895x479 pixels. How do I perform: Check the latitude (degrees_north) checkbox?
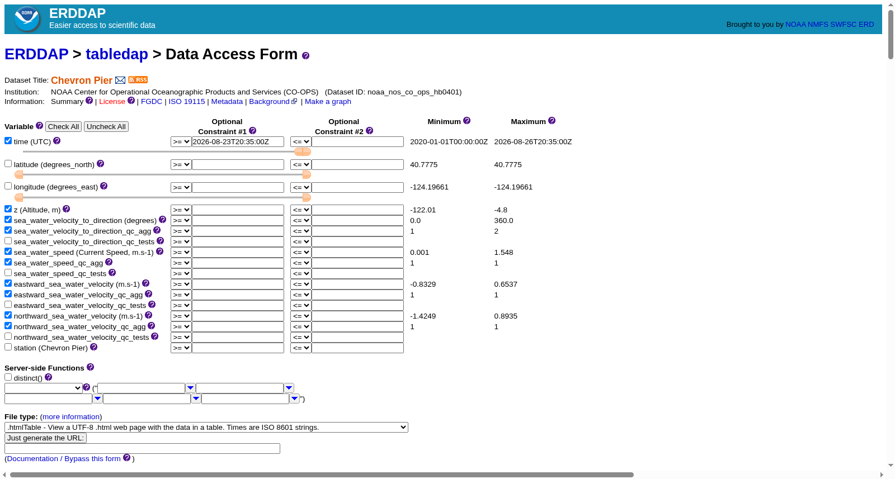click(8, 164)
